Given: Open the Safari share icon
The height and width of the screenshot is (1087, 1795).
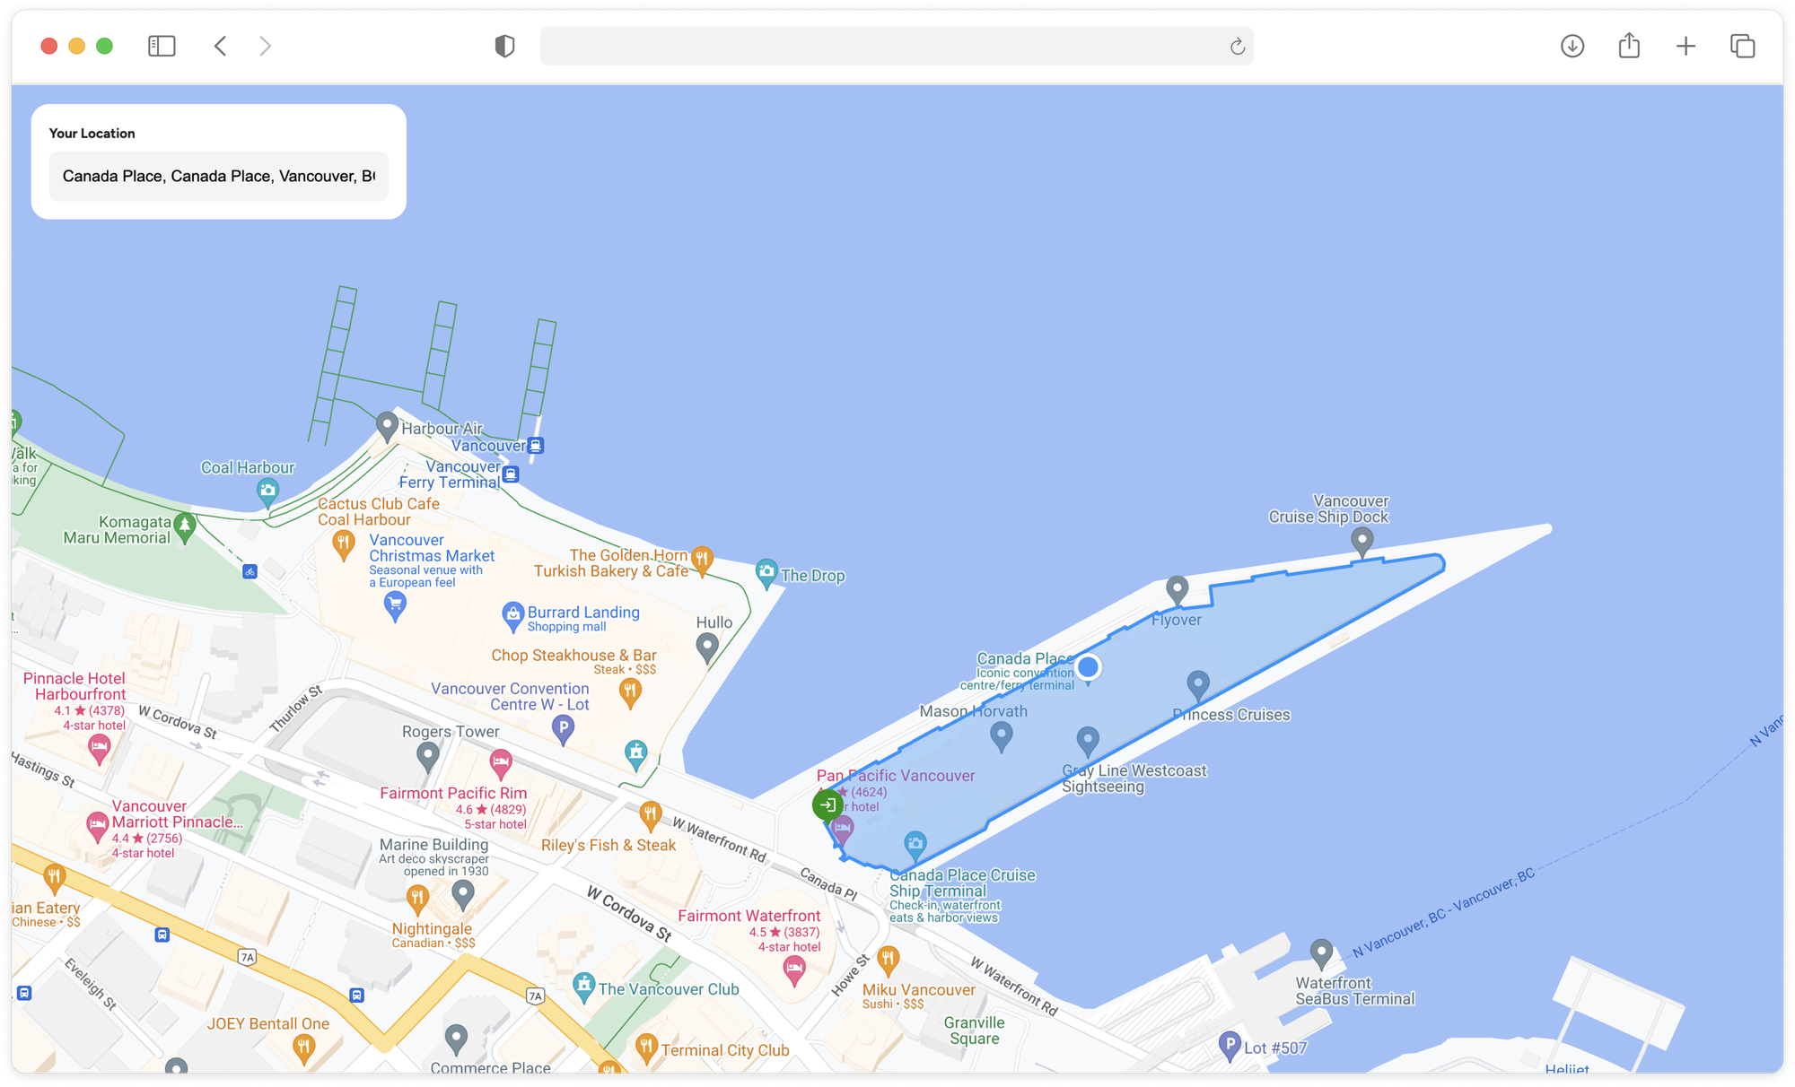Looking at the screenshot, I should 1629,46.
